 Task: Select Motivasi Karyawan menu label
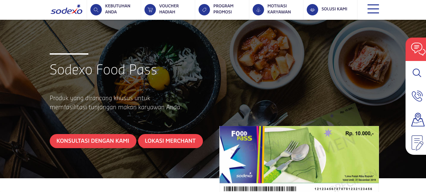(x=279, y=9)
